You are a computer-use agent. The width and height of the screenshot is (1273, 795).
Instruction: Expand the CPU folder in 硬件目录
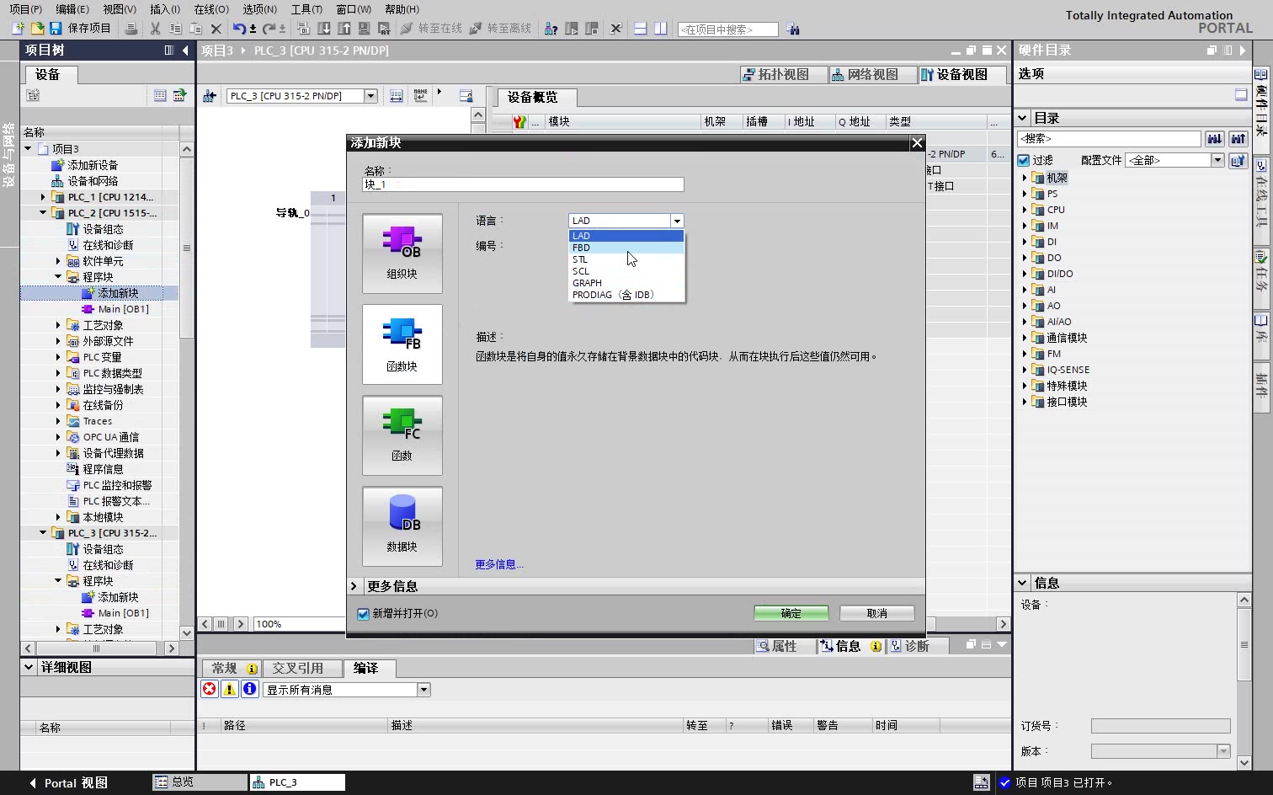point(1024,209)
